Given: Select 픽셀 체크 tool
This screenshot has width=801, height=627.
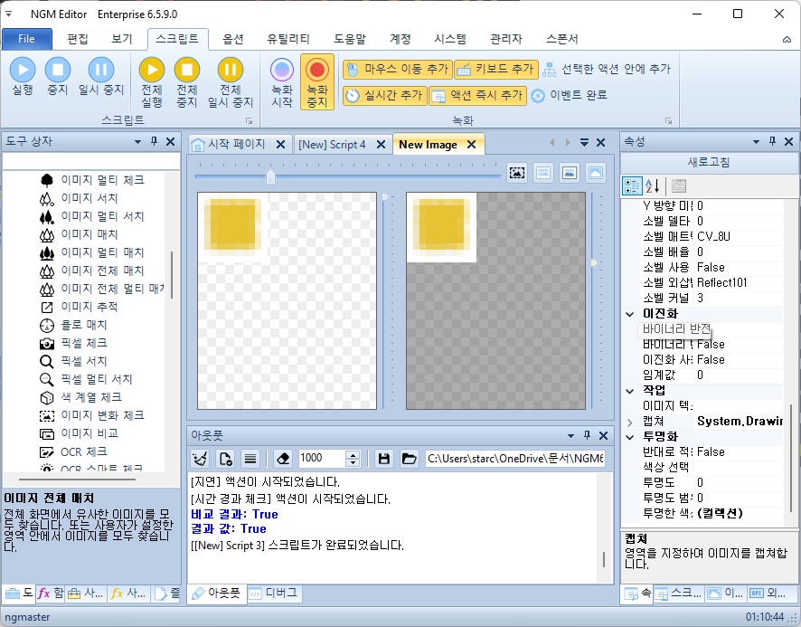Looking at the screenshot, I should [73, 343].
